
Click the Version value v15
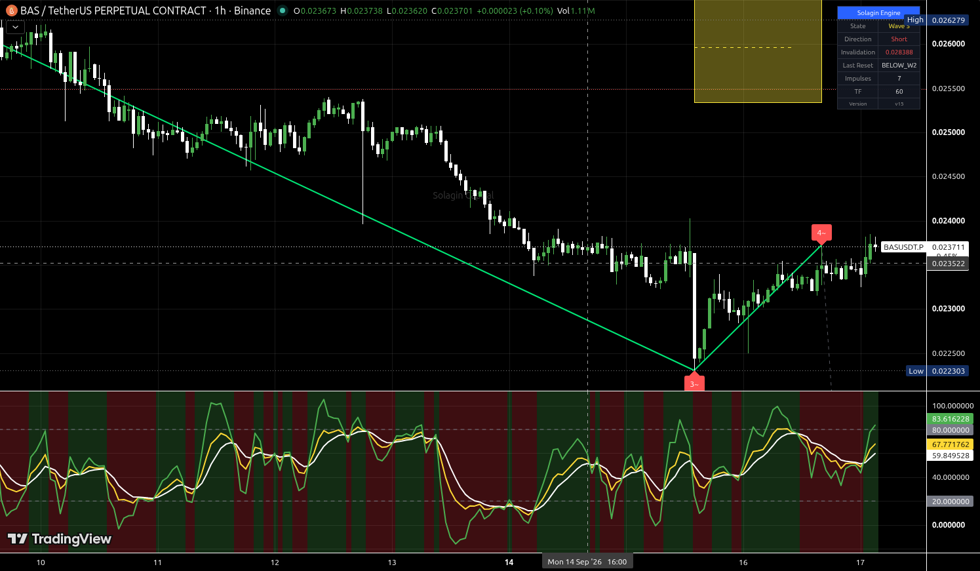pos(899,104)
